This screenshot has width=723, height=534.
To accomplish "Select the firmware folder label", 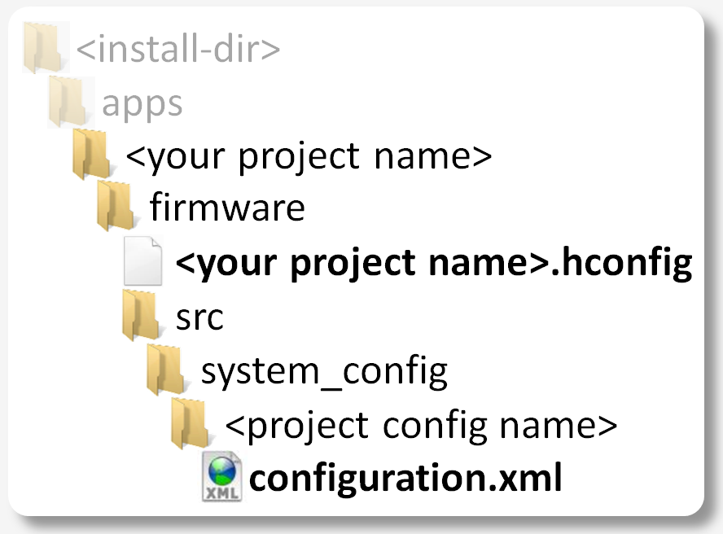I will pyautogui.click(x=227, y=208).
